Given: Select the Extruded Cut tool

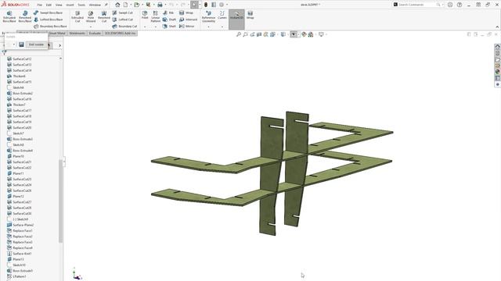Looking at the screenshot, I should coord(77,16).
